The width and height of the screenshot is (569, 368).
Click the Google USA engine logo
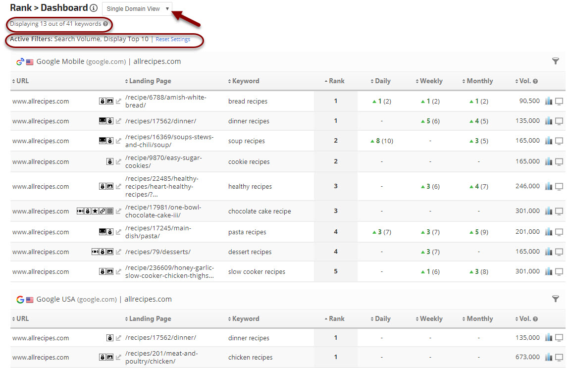click(20, 300)
